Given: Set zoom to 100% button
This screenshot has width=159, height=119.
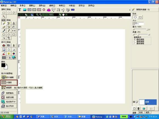Looking at the screenshot, I should click(51, 15).
